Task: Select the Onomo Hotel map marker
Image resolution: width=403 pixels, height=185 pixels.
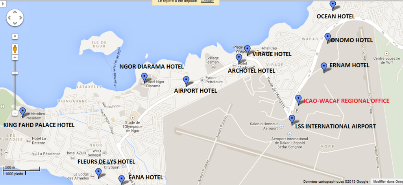Action: tap(327, 38)
